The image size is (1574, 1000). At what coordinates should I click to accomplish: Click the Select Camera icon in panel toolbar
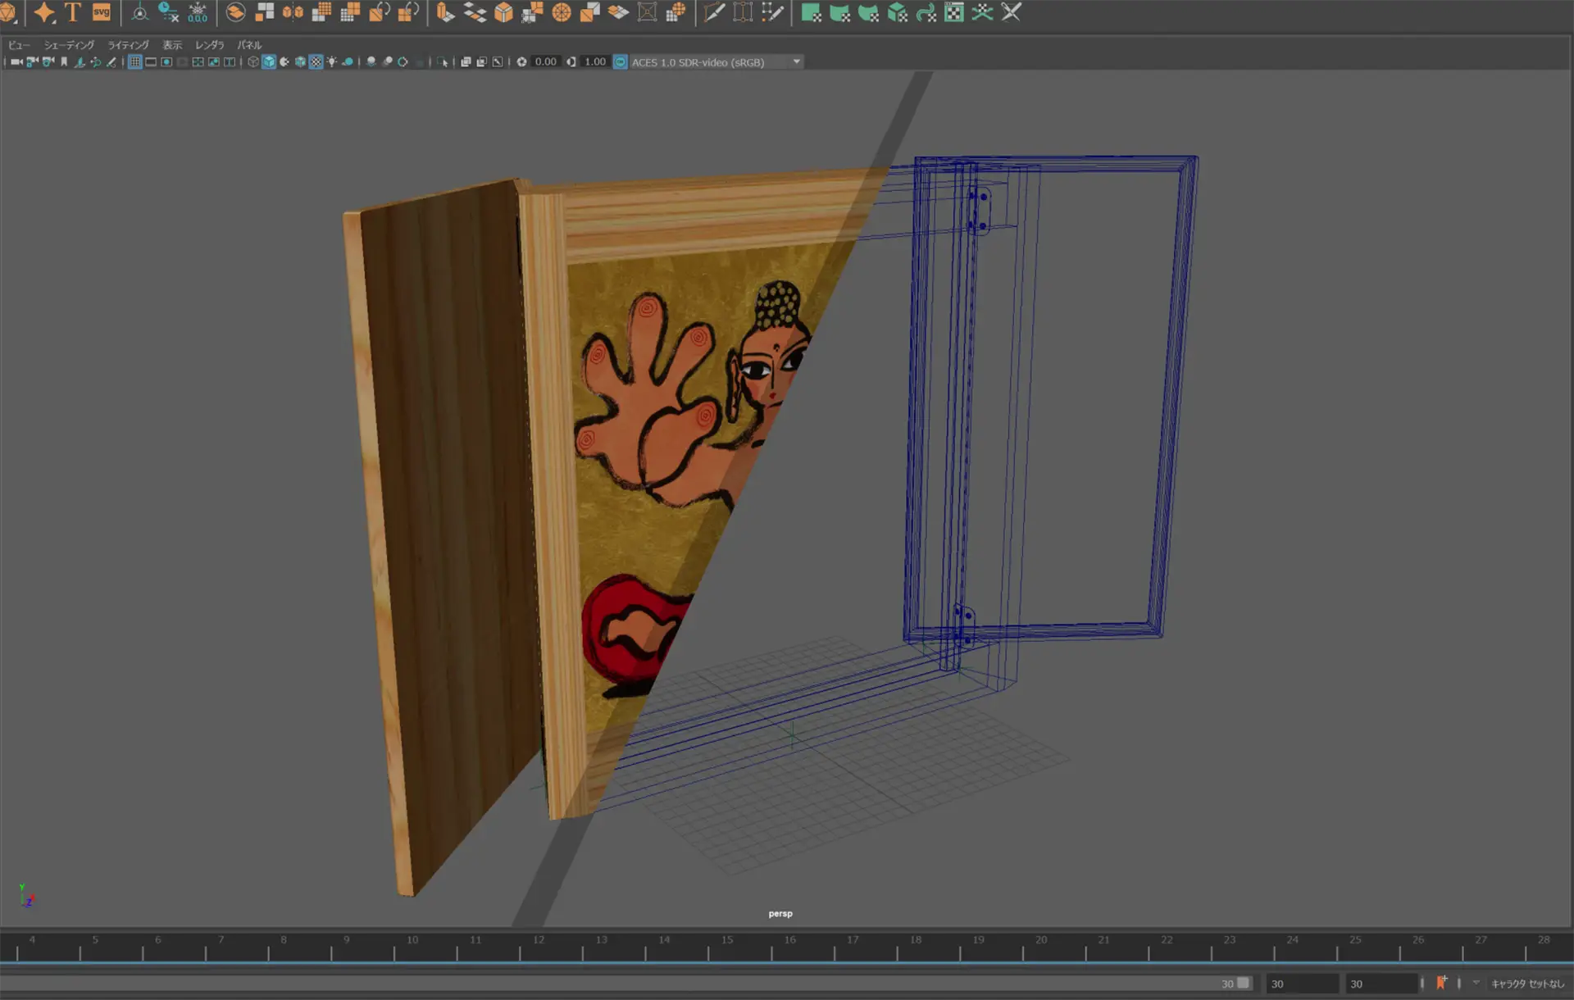click(16, 61)
